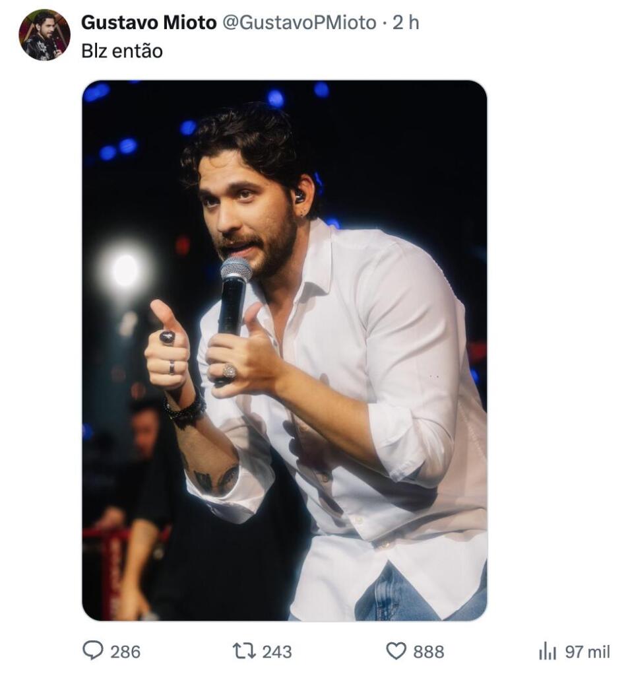The height and width of the screenshot is (676, 630).
Task: Open the attached concert photo
Action: click(x=284, y=351)
